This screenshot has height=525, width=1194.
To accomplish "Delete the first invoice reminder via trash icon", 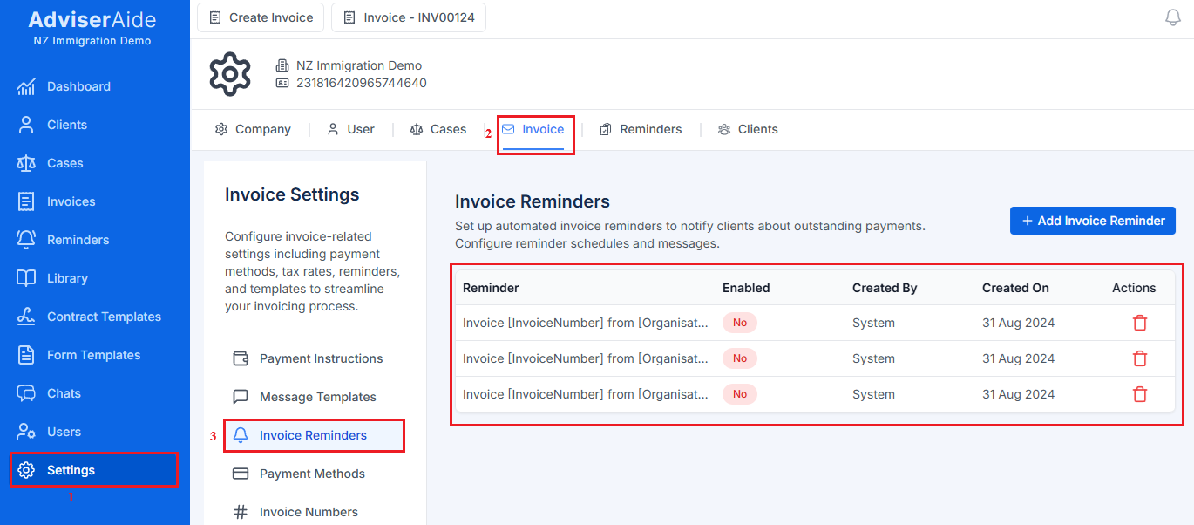I will 1140,322.
